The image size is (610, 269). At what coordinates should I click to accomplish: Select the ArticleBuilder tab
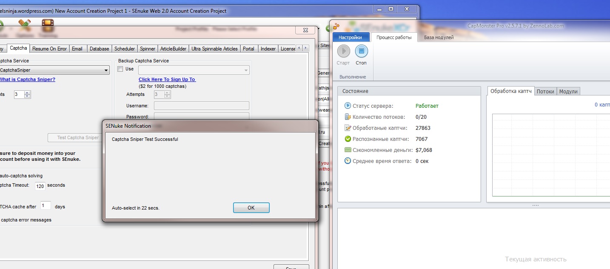tap(173, 49)
